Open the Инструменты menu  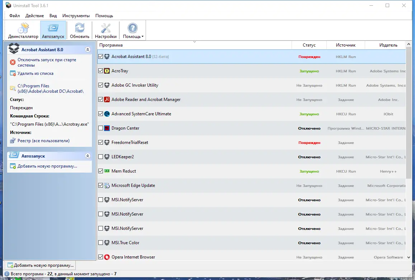click(x=76, y=16)
